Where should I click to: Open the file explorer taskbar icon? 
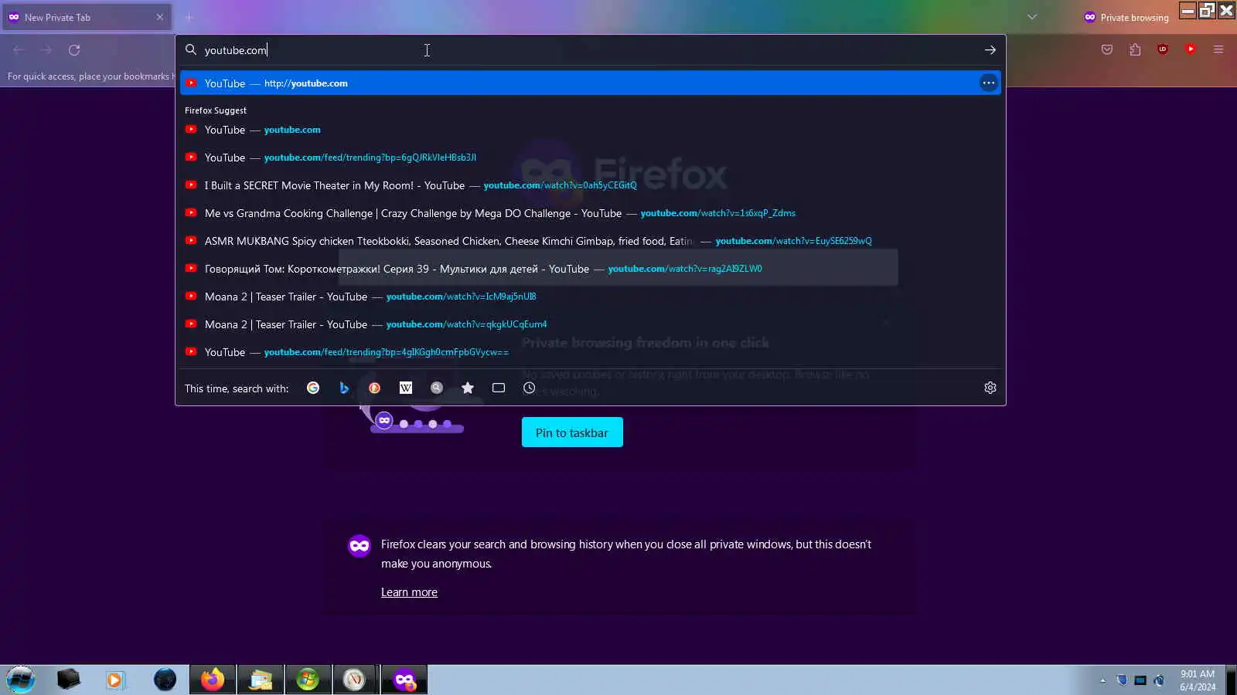[x=261, y=680]
